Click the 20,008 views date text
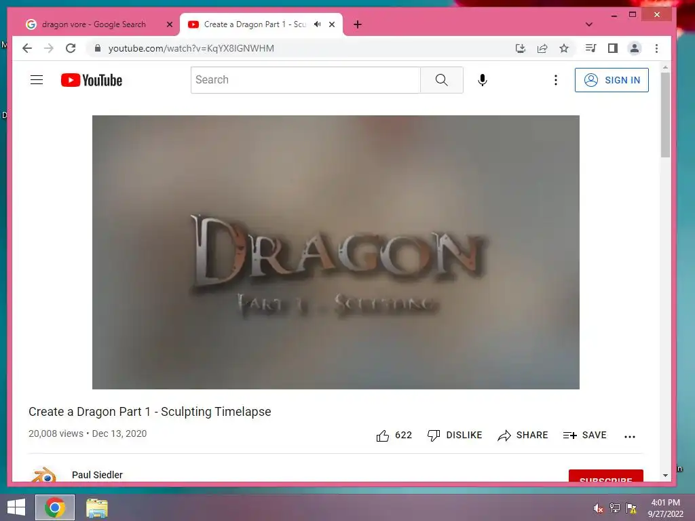 pos(88,433)
